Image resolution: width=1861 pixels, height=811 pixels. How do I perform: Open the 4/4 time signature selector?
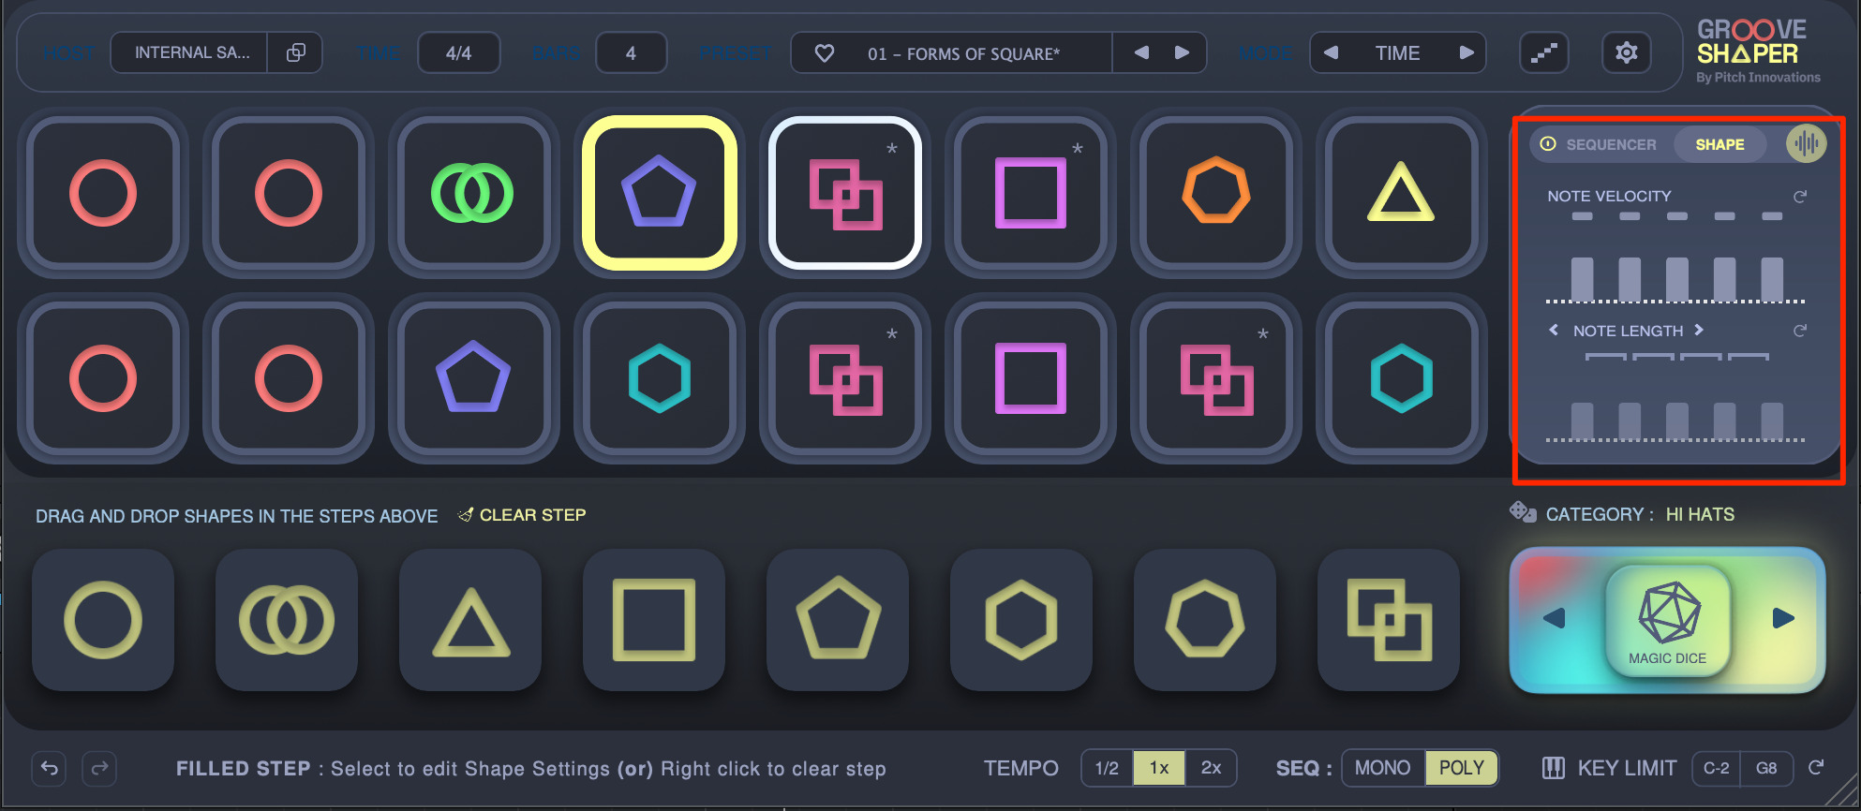pyautogui.click(x=458, y=53)
